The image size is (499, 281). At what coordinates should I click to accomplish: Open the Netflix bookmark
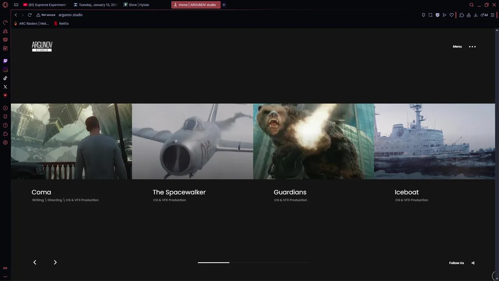tap(61, 23)
